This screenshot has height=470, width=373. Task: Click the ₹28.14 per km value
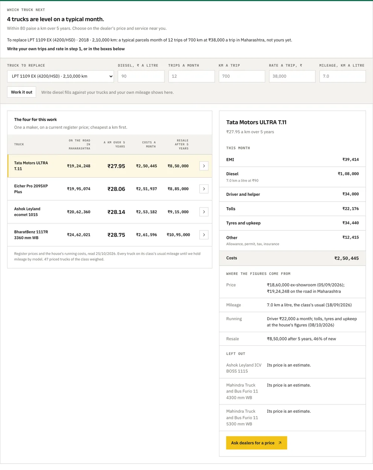tap(116, 212)
